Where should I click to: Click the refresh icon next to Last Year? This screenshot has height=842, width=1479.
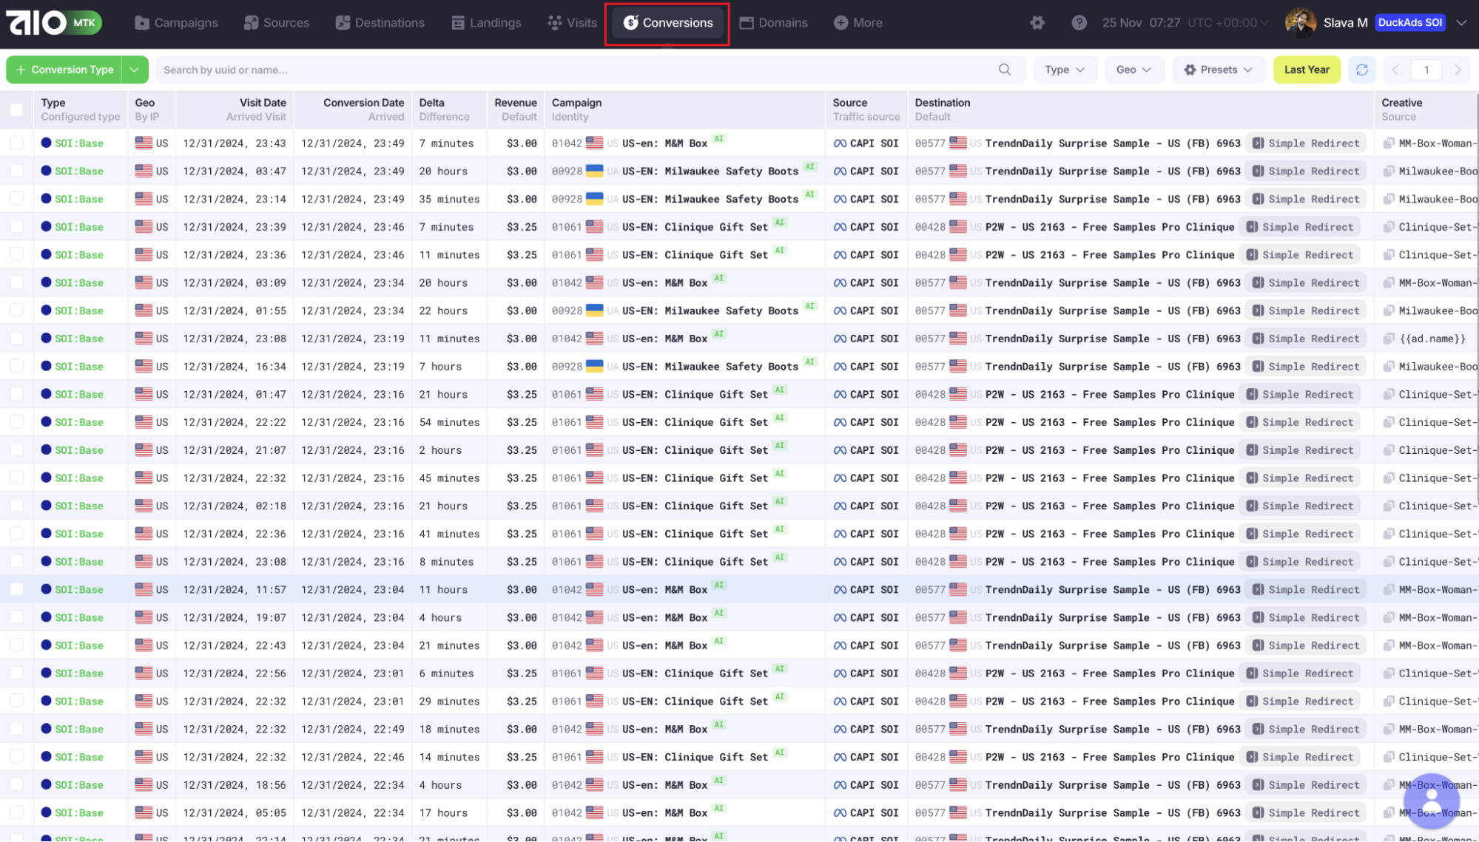1361,69
